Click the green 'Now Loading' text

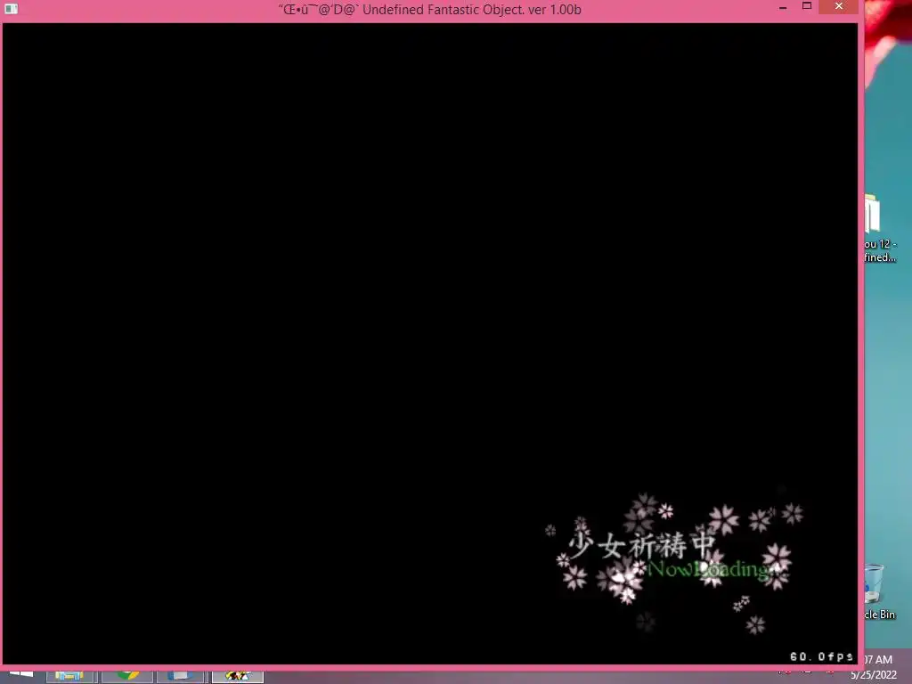click(x=708, y=569)
